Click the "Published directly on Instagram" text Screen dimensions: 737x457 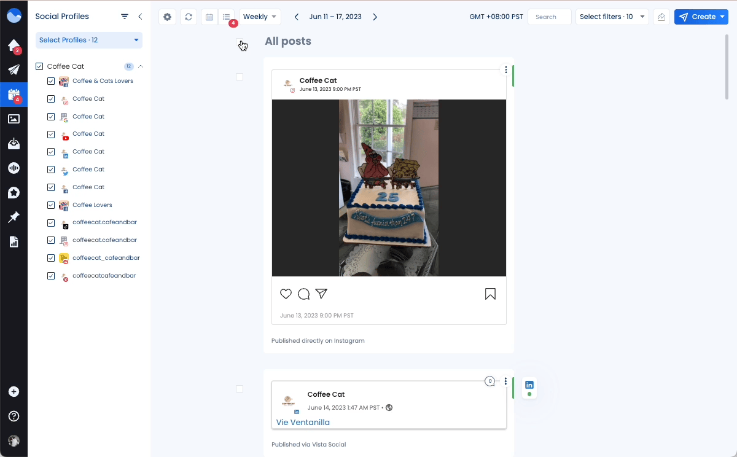318,340
